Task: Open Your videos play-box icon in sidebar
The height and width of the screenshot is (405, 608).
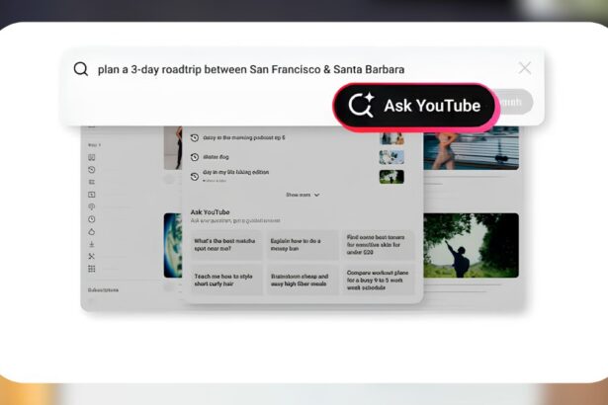Action: tap(92, 195)
